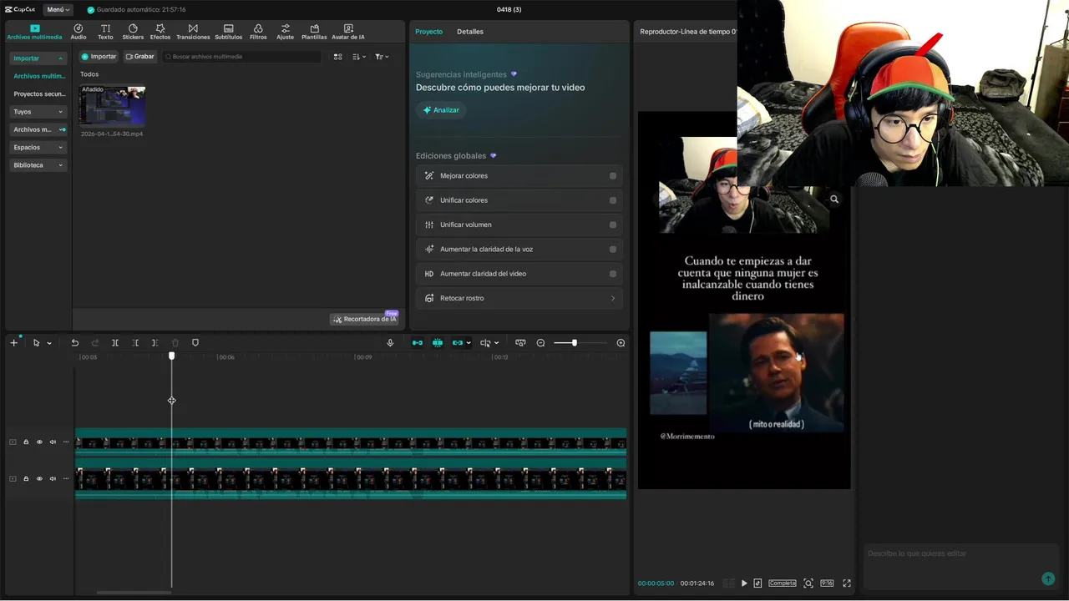Enable the Mejorar colores checkbox
This screenshot has width=1069, height=601.
coord(613,176)
